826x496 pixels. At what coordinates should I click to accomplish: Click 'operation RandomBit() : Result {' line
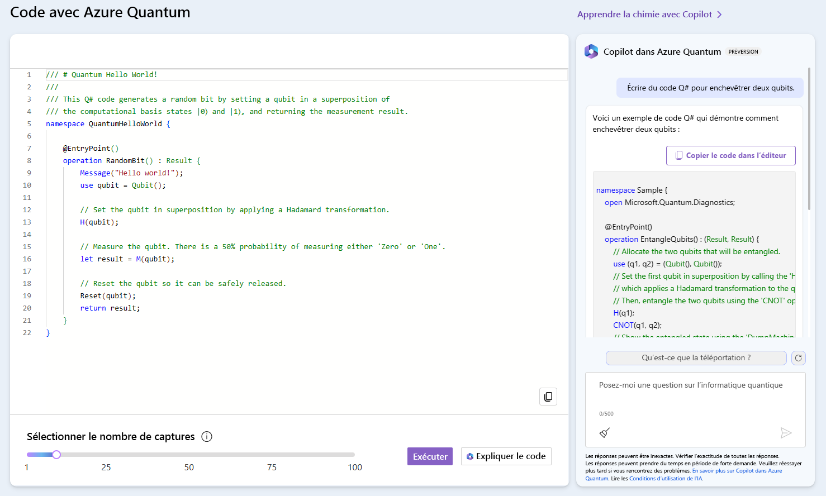(x=131, y=161)
